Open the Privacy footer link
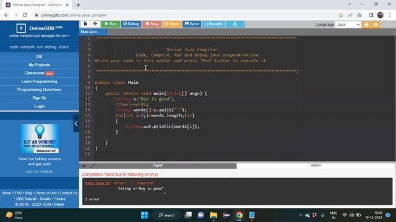This screenshot has width=396, height=222. click(60, 199)
